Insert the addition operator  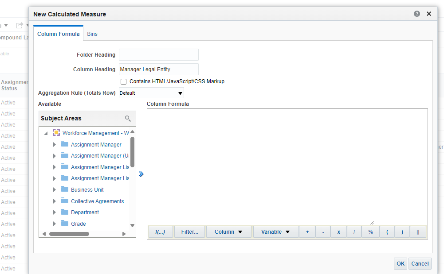click(307, 232)
